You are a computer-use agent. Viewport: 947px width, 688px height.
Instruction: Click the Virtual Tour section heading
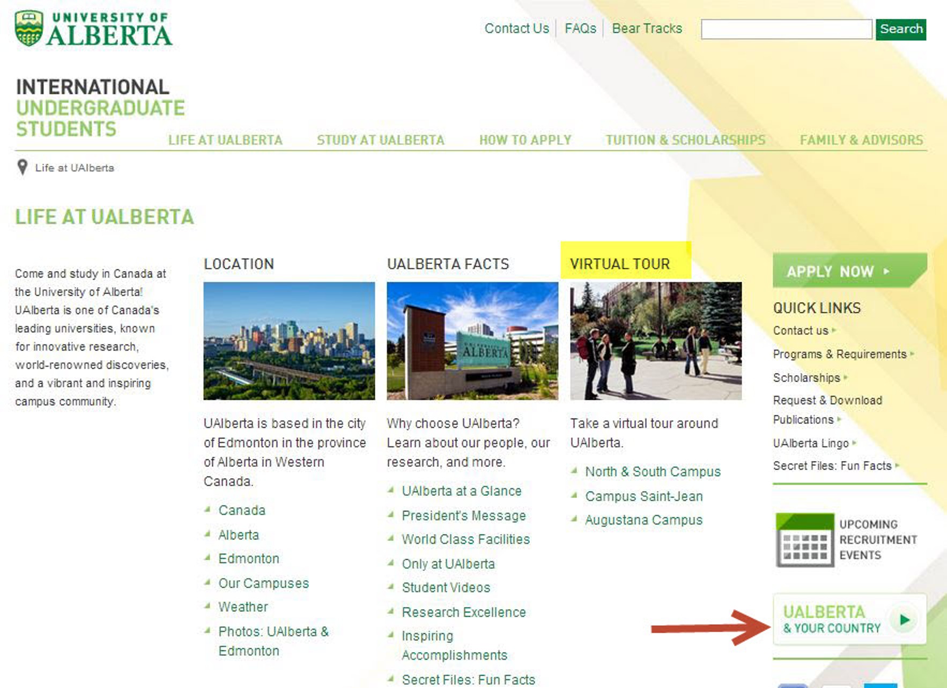(x=620, y=264)
